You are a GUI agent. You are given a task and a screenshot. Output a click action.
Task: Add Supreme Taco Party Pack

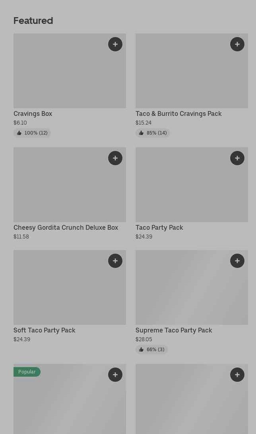pos(237,261)
